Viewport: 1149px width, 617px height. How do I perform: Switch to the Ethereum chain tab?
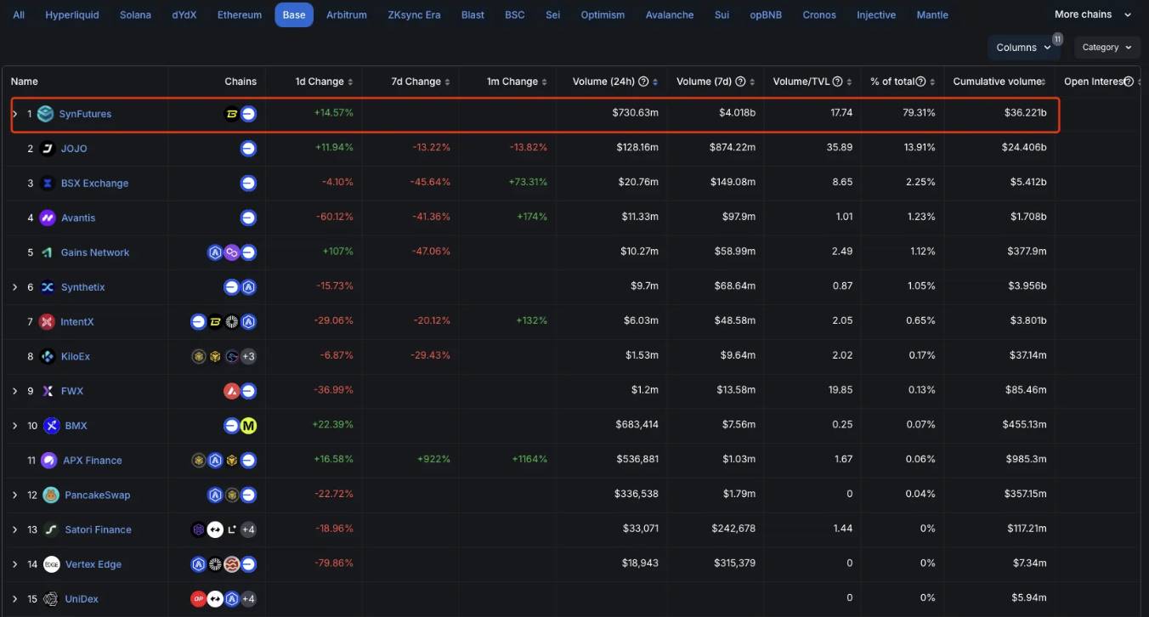point(240,15)
